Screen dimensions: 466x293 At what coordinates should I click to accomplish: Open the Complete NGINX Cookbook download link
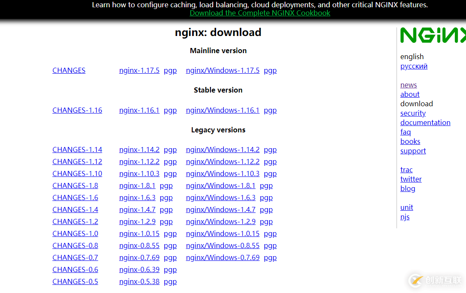pyautogui.click(x=260, y=13)
